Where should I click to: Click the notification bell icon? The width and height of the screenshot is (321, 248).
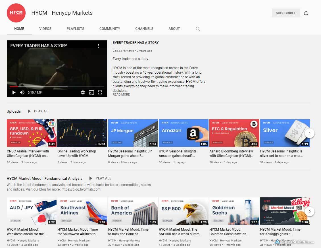click(306, 13)
